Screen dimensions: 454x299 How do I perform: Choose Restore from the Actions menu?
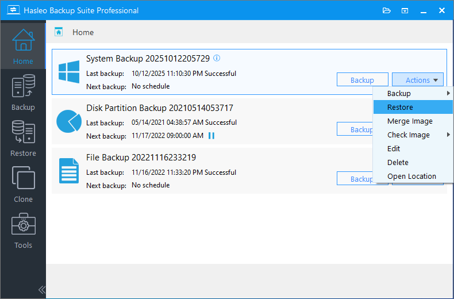point(413,107)
